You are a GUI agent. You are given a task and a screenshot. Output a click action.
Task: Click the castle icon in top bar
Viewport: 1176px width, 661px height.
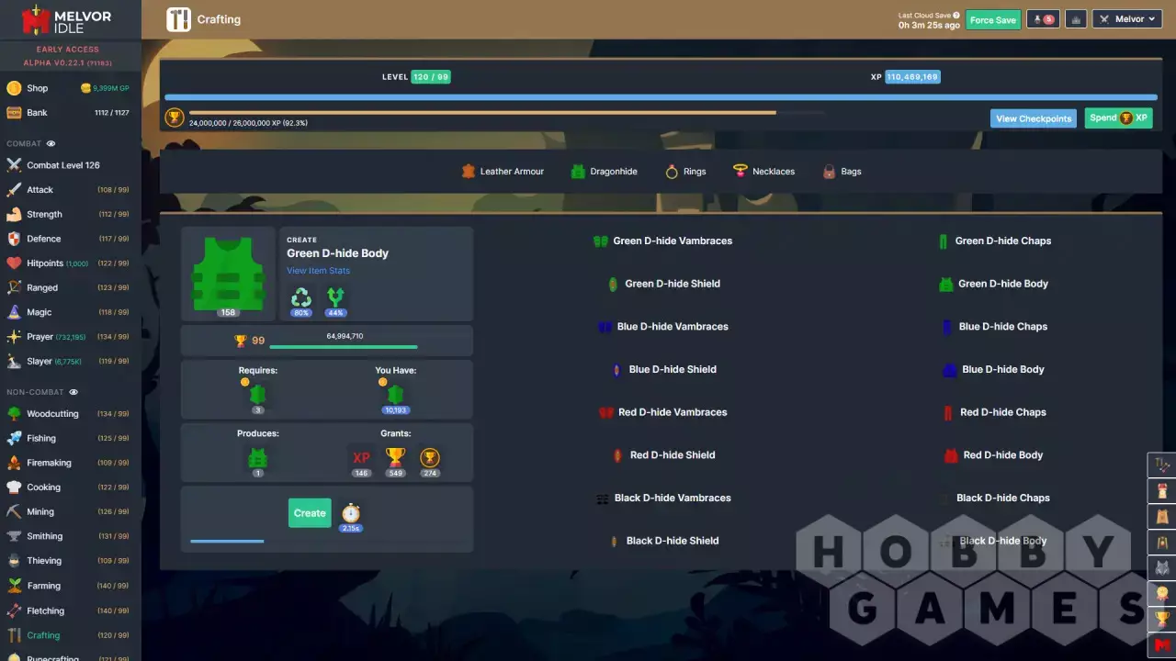point(1076,19)
